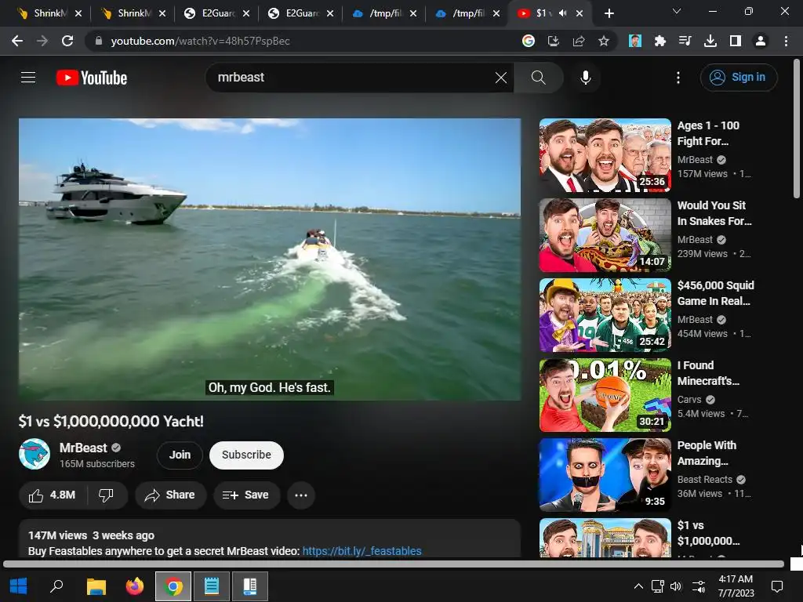This screenshot has height=602, width=803.
Task: Clear the mrbeast search text
Action: coord(501,78)
